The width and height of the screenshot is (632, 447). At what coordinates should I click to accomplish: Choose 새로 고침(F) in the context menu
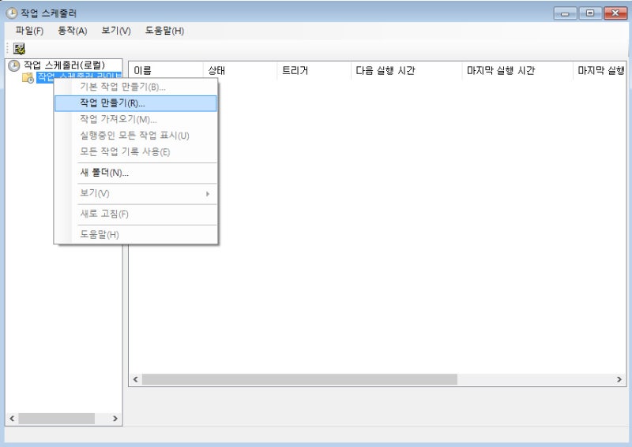pos(136,214)
